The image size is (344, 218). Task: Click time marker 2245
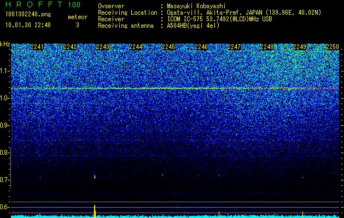pos(168,47)
